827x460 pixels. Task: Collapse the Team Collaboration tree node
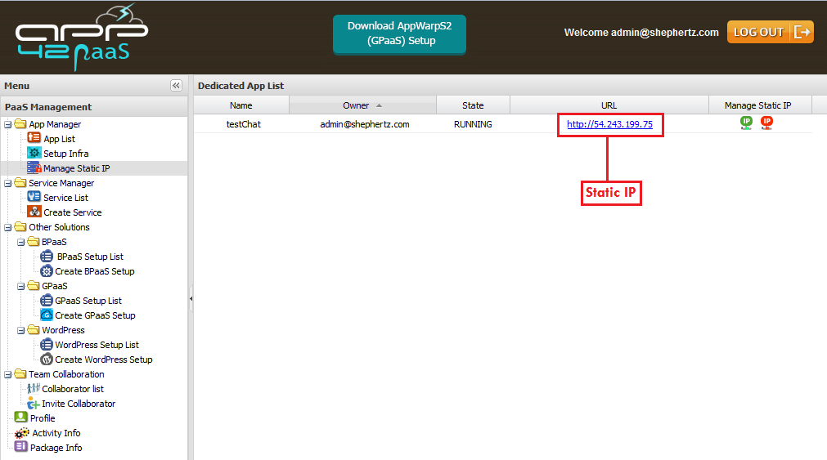(x=8, y=375)
